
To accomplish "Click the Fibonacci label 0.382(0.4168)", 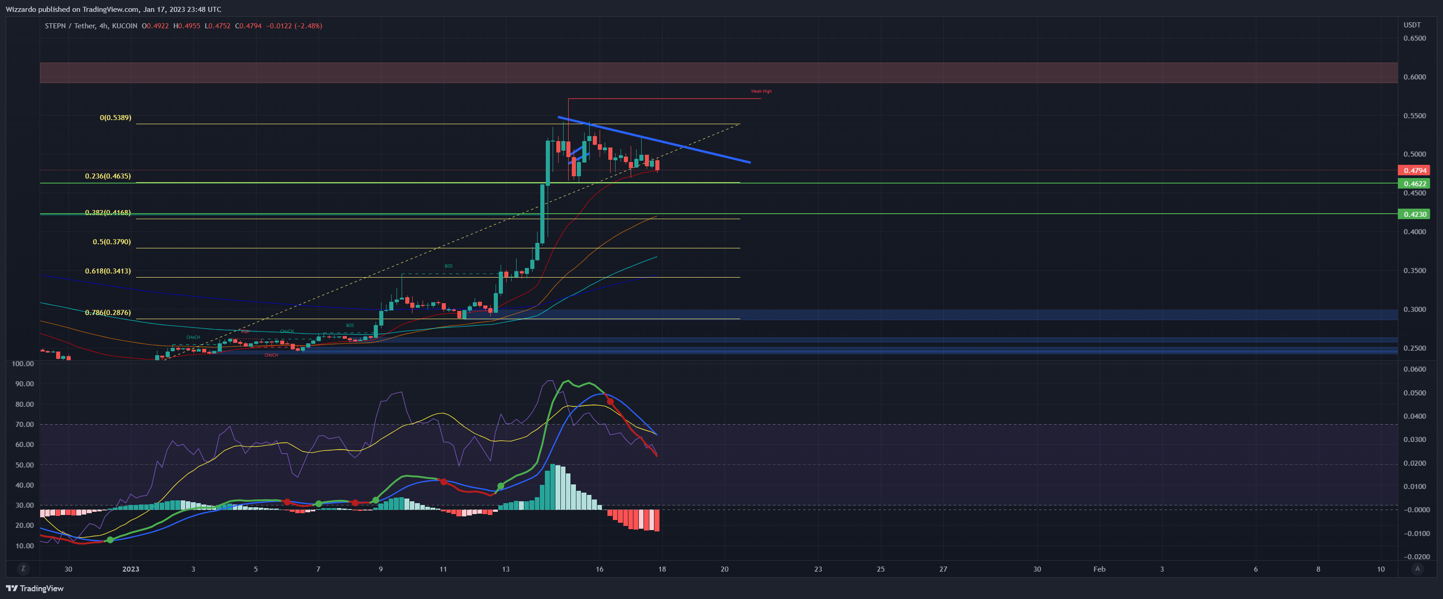I will [108, 212].
